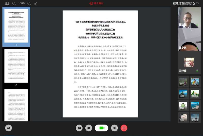Mute the speaker volume button
Screen dimensions: 203x136
tap(114, 128)
